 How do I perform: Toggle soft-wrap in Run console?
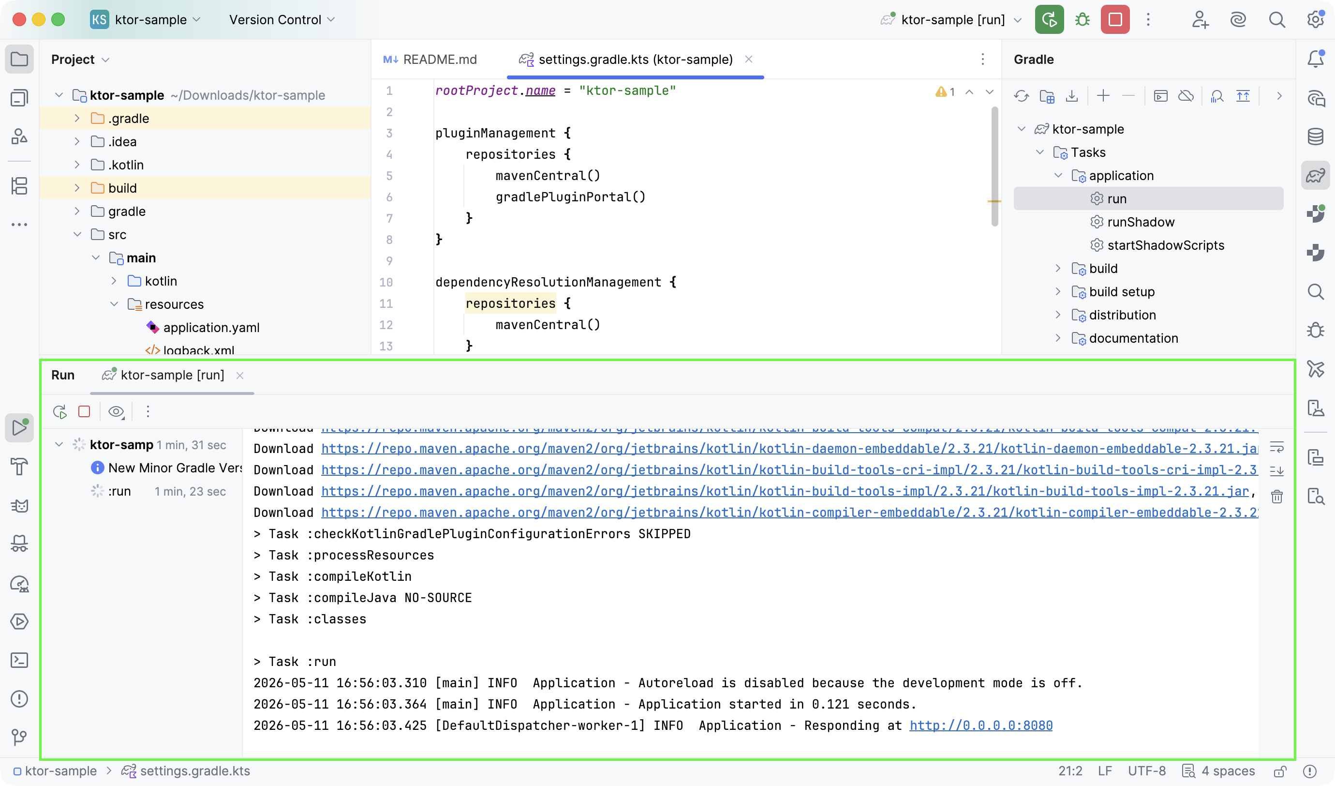point(1277,447)
